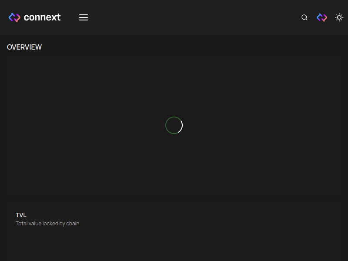Click the Connext icon beside the search icon

click(322, 17)
